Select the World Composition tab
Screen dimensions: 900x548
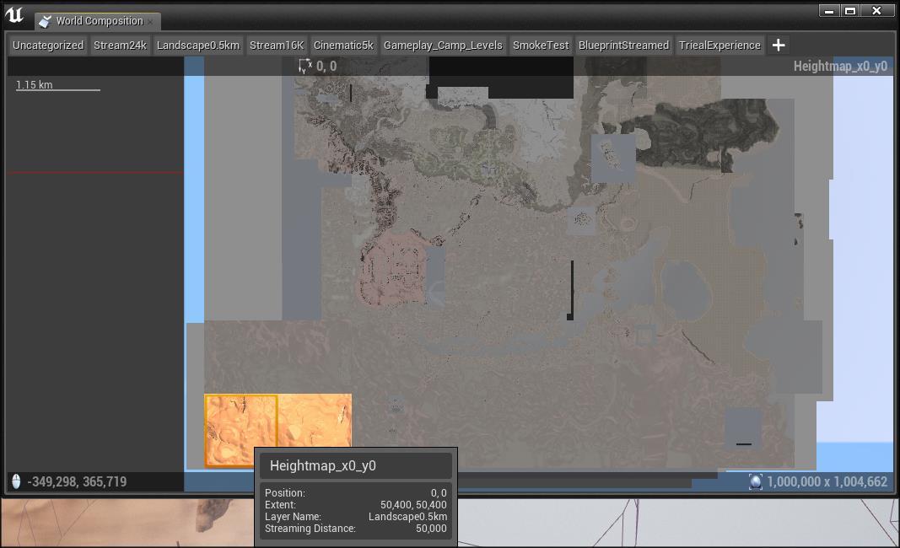(99, 21)
